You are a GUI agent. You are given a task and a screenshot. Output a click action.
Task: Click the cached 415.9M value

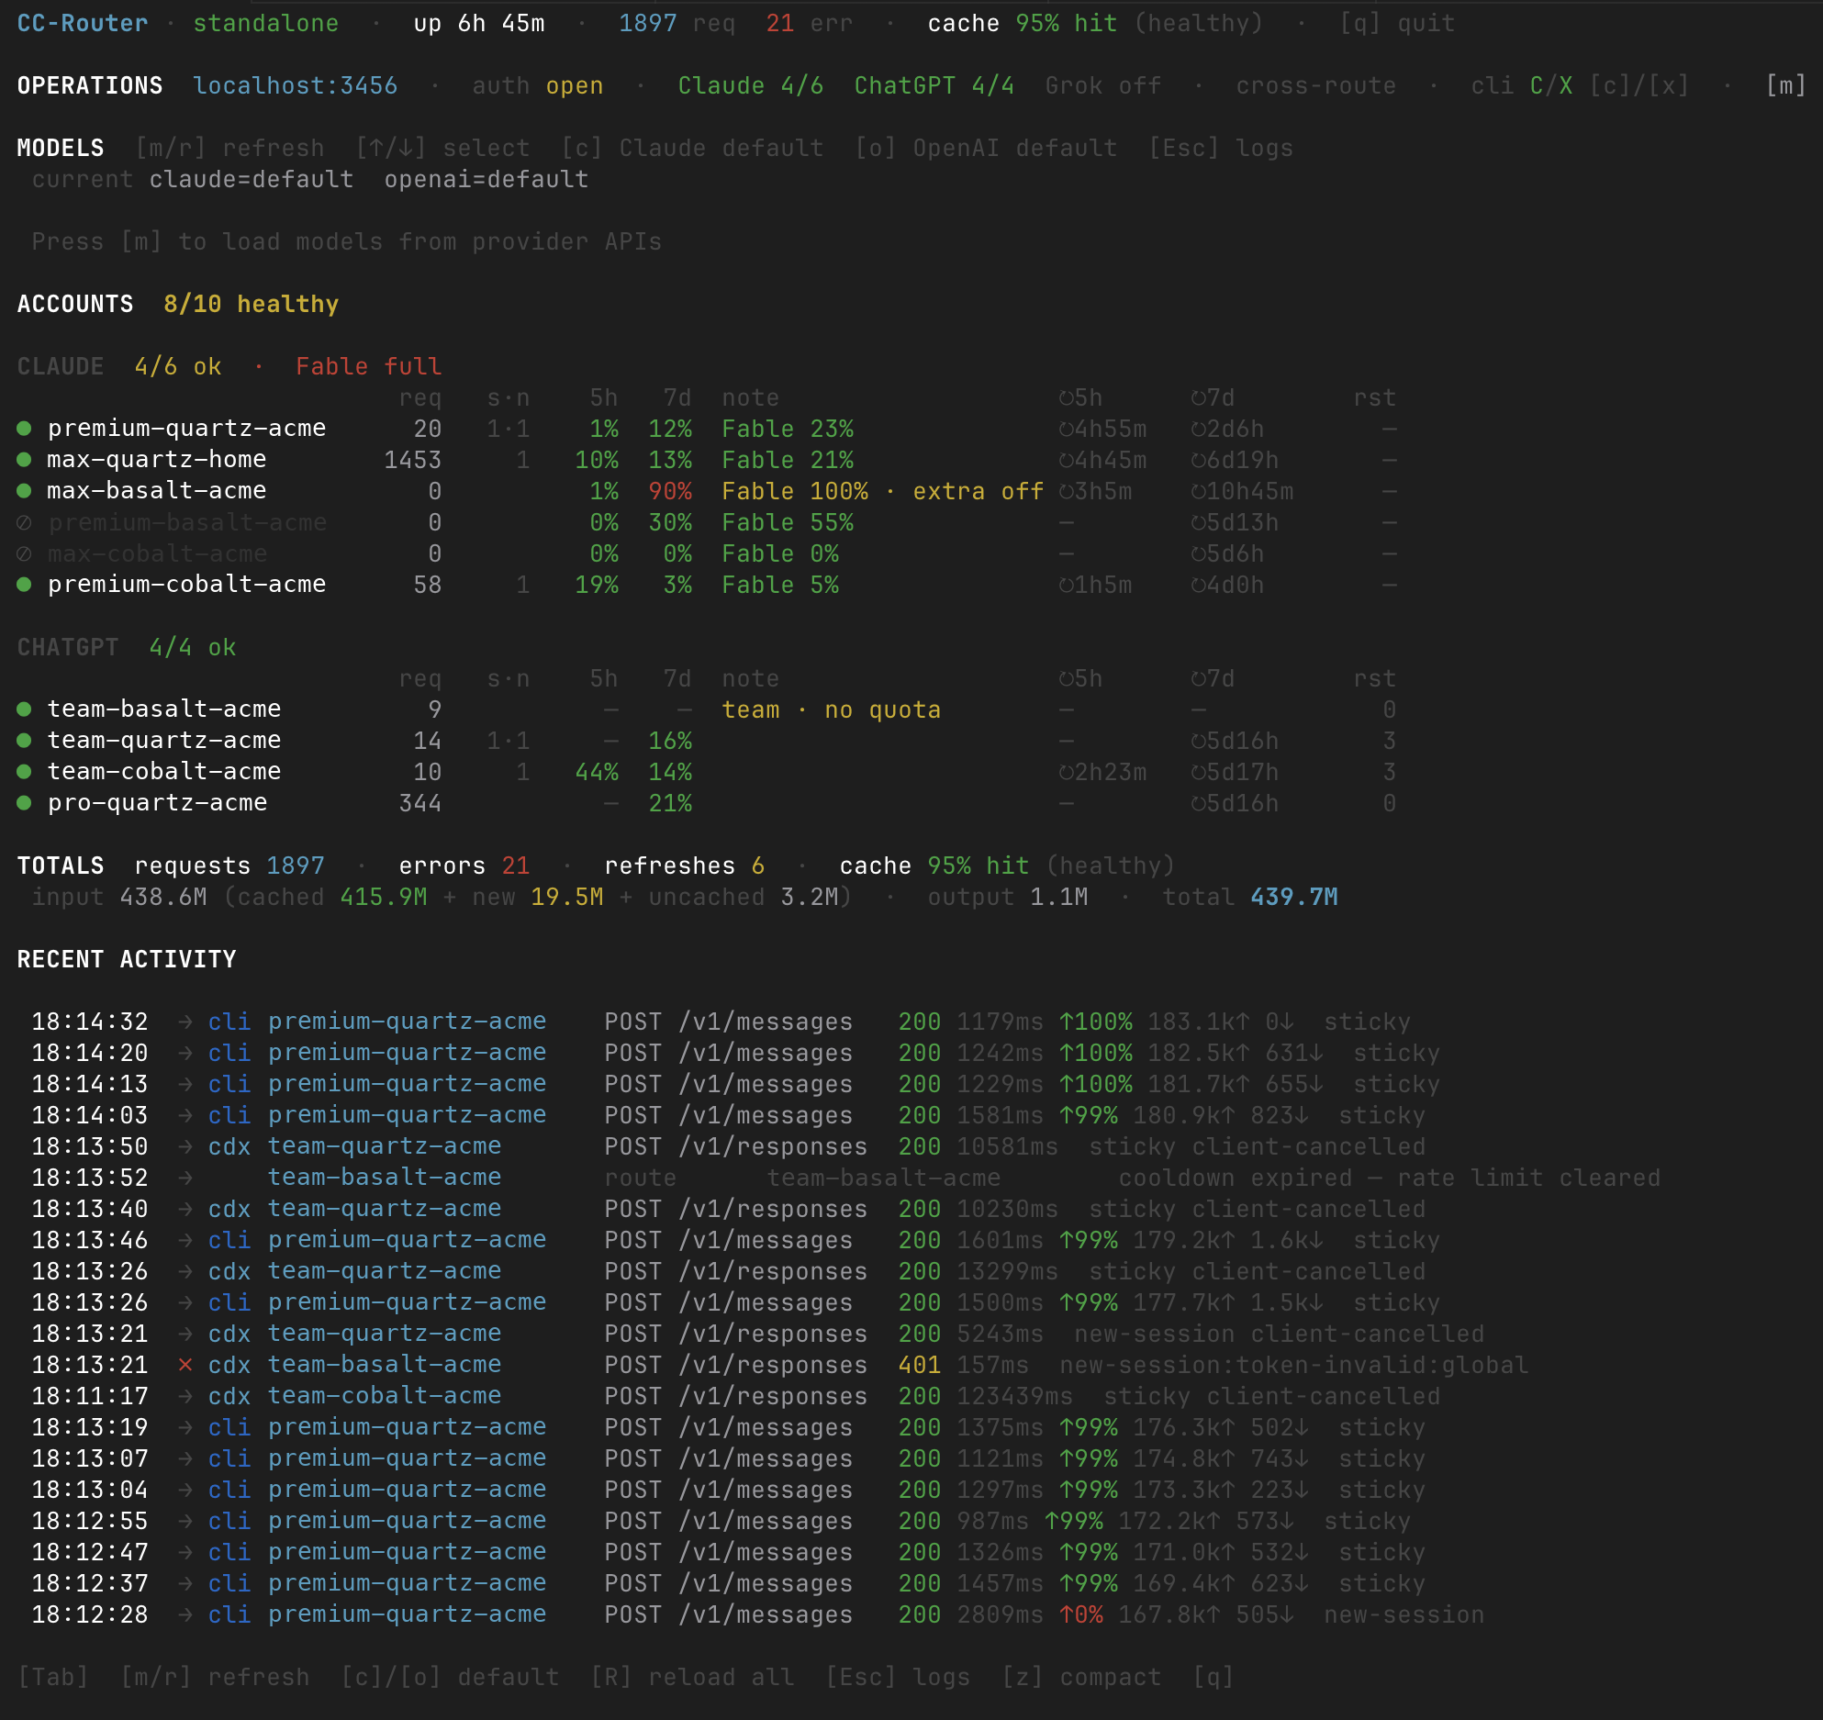pos(384,897)
